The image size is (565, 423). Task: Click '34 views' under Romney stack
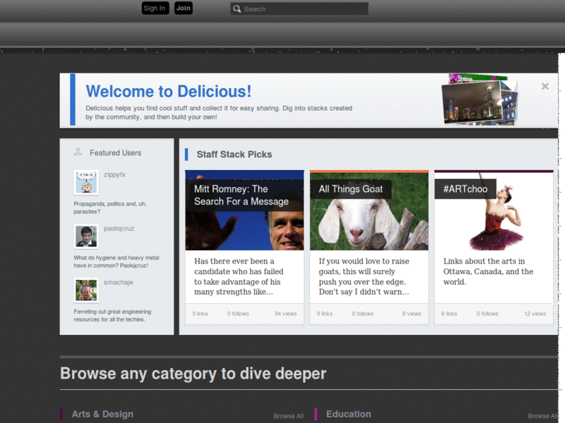coord(285,314)
